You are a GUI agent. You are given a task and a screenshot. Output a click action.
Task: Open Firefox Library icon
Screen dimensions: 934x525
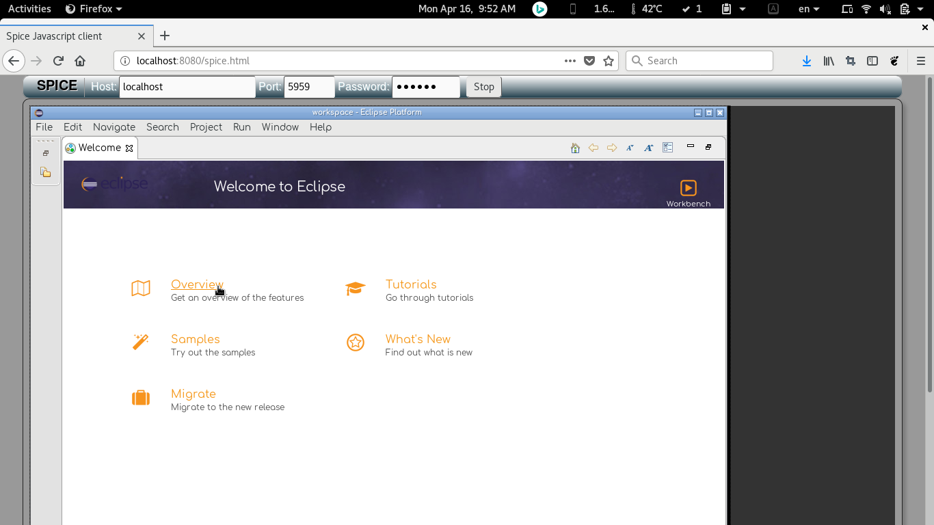[829, 61]
